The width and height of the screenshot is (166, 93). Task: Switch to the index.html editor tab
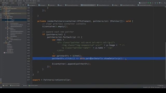coord(52,5)
